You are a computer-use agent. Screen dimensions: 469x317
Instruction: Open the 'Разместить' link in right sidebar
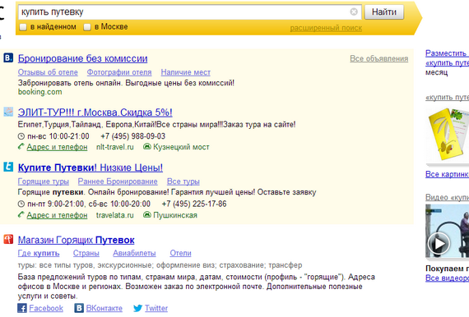click(x=447, y=53)
